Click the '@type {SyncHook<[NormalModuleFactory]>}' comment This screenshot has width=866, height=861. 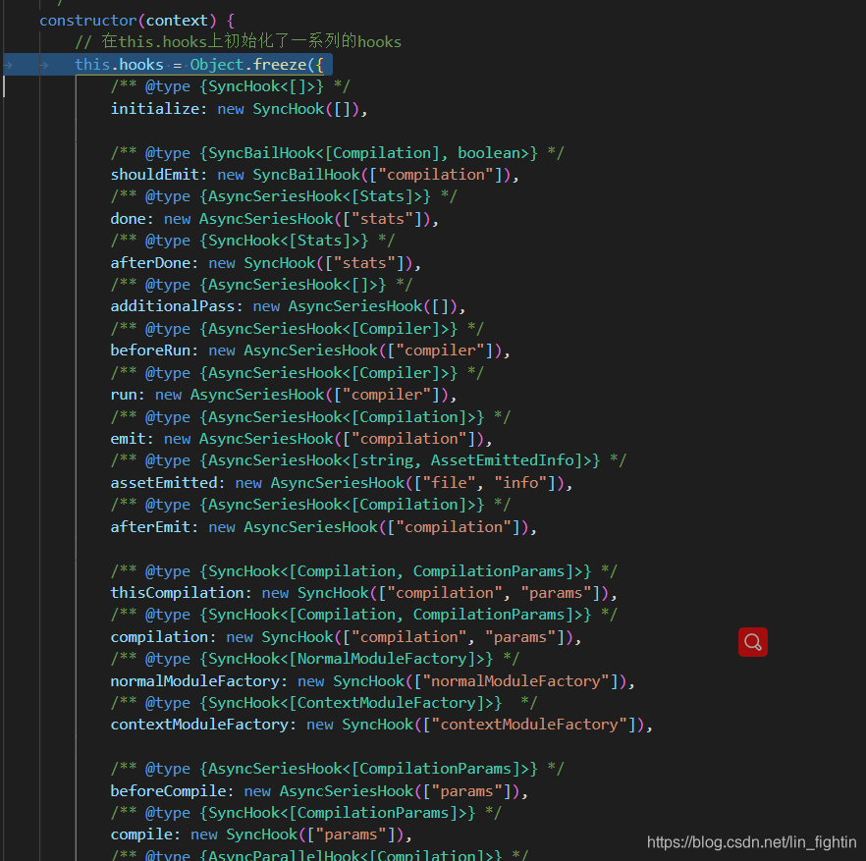(315, 659)
